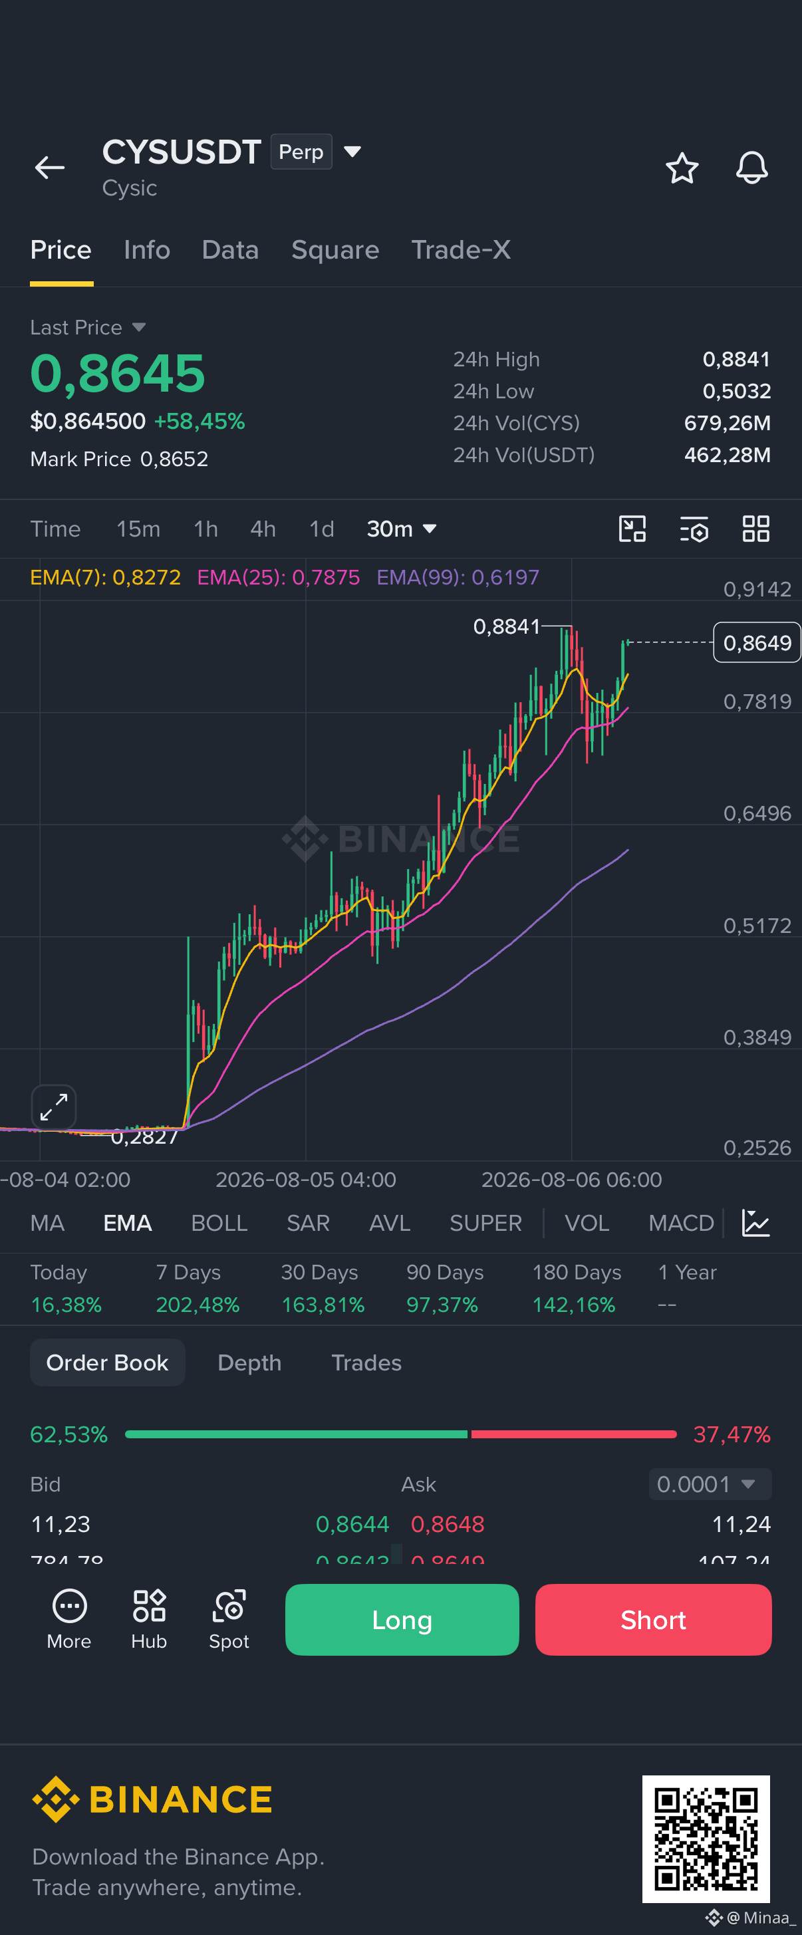Switch to the Data tab
Screen dimensions: 802x1935
tap(230, 250)
